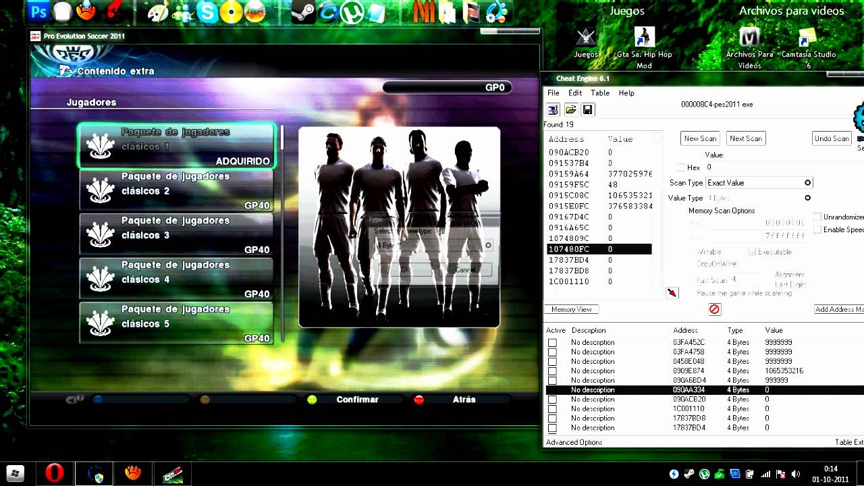Screen dimensions: 864x486
Task: Select found address 0915C08C in results list
Action: pyautogui.click(x=599, y=195)
